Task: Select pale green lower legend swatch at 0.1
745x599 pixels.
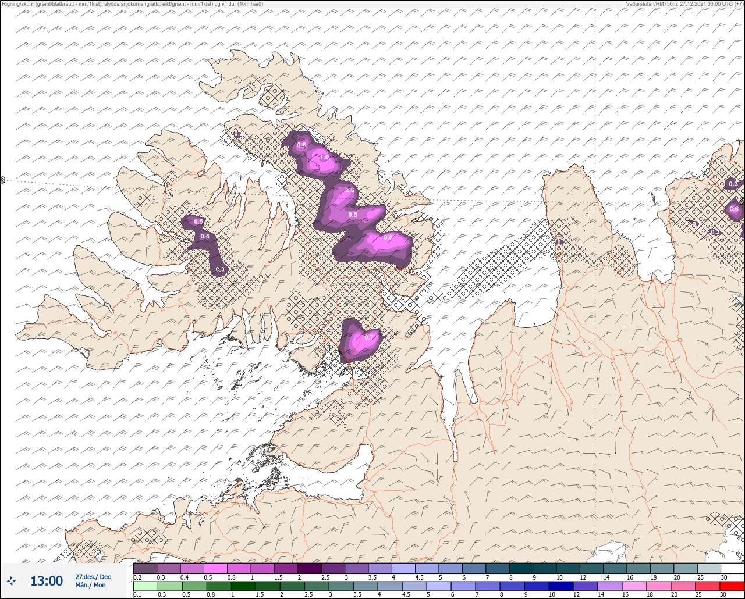Action: click(145, 586)
